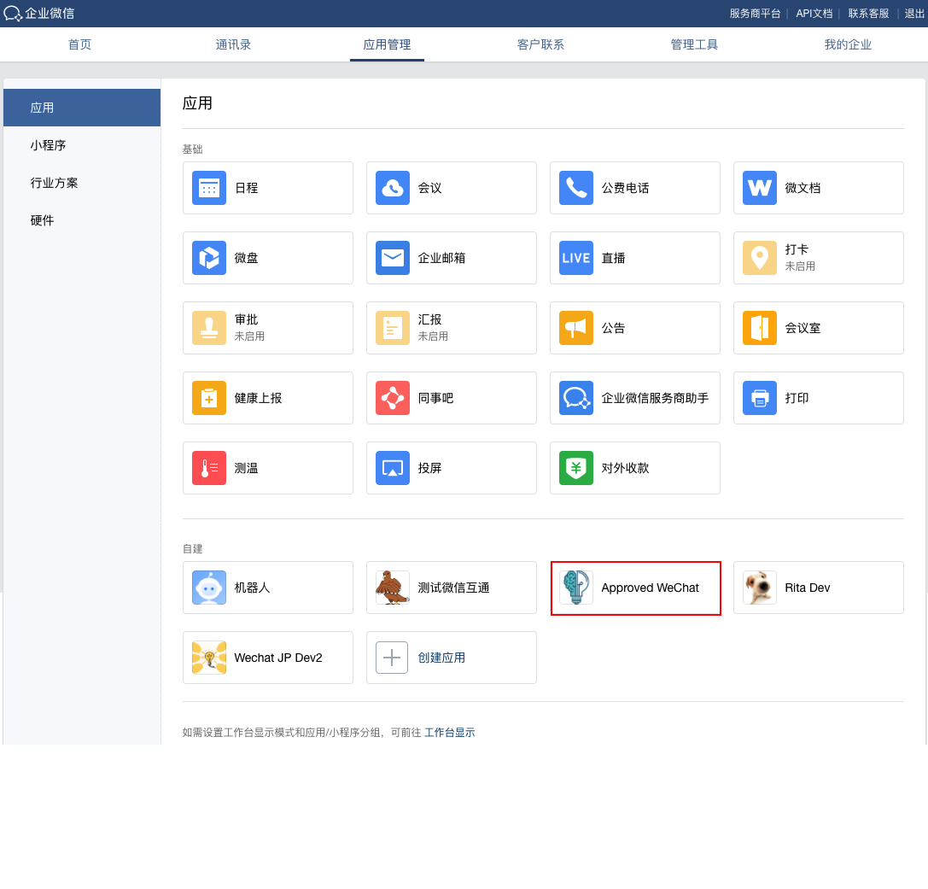Open the 微盘 drive icon

(x=209, y=258)
